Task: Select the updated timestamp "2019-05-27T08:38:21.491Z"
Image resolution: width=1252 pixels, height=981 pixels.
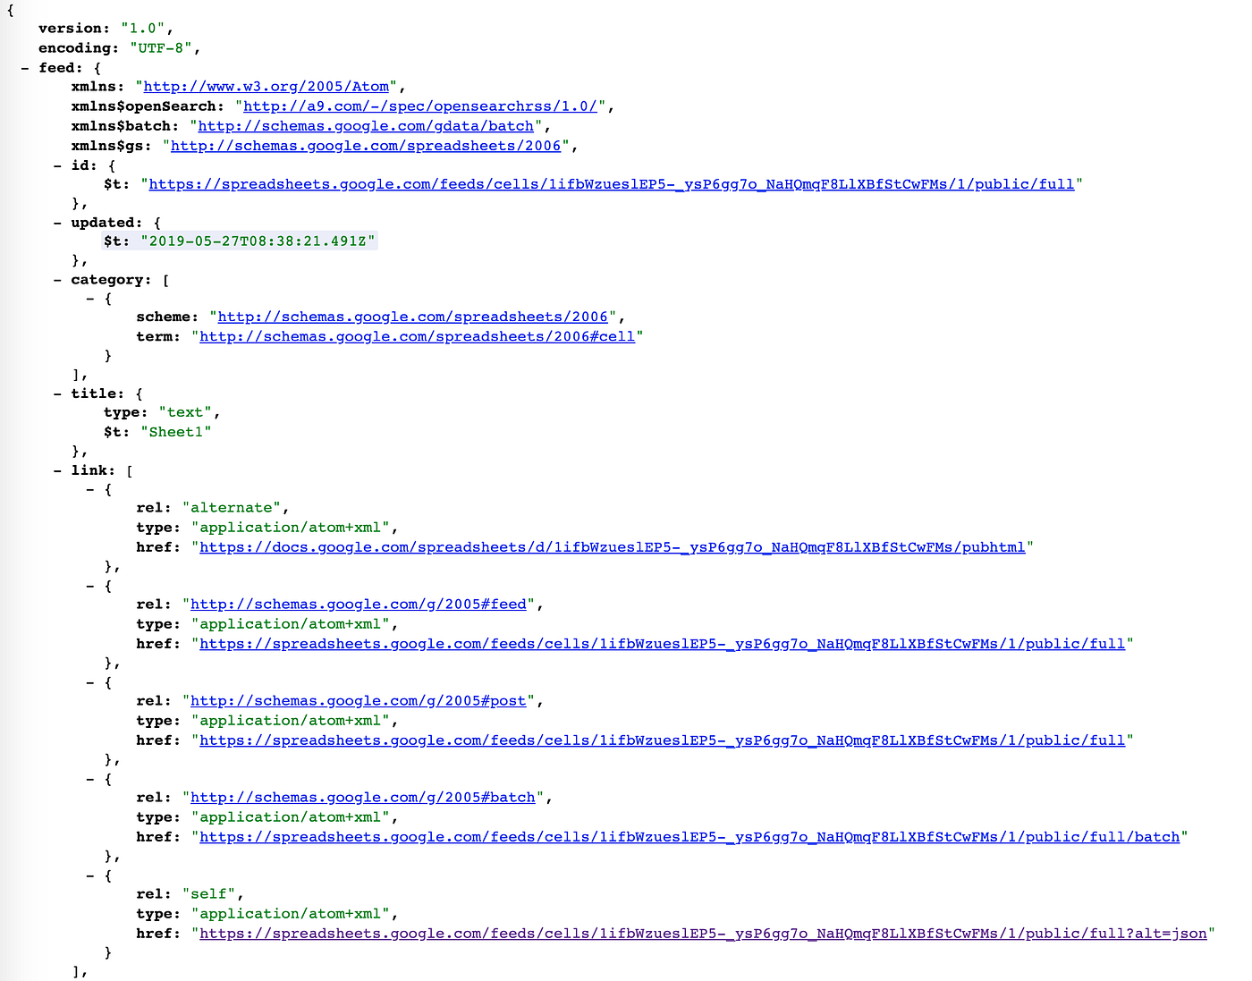Action: point(258,241)
